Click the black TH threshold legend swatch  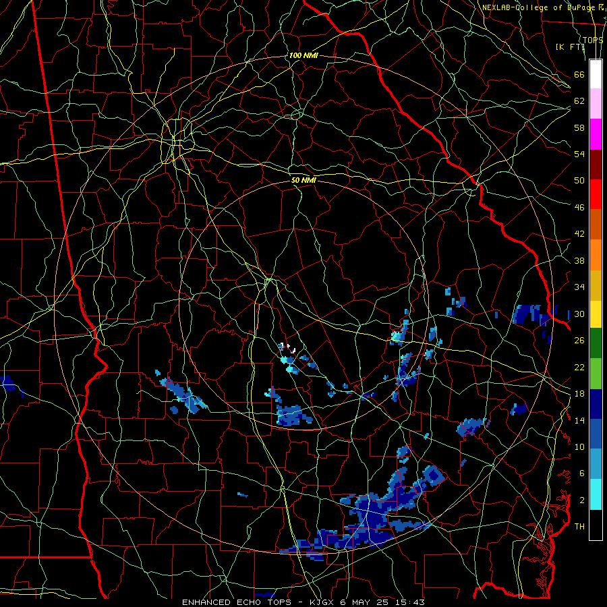596,525
